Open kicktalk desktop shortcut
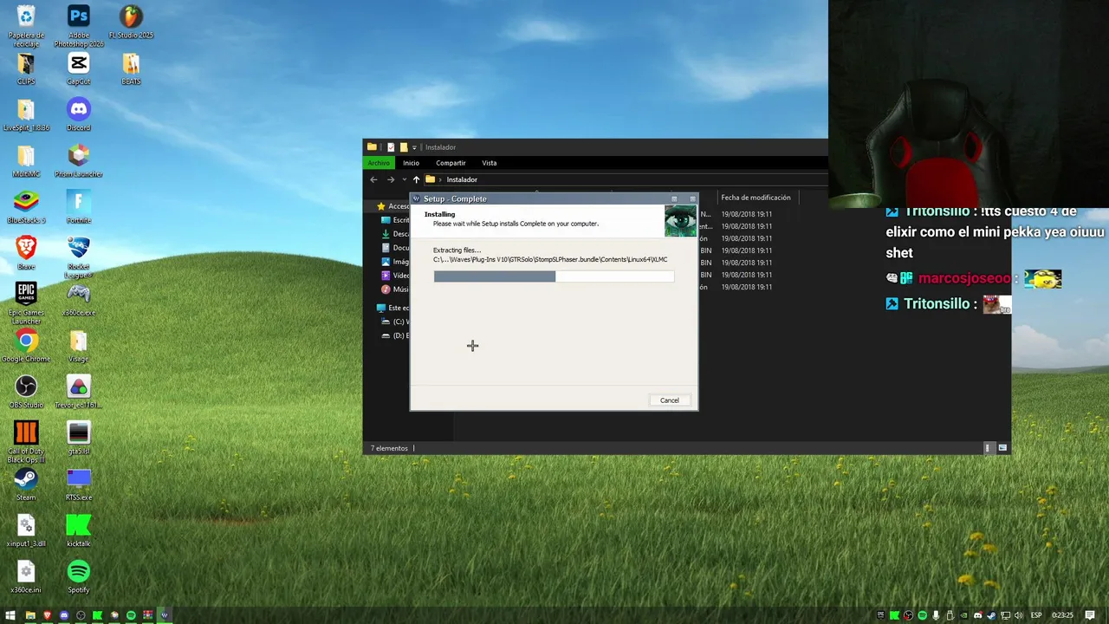 [78, 531]
